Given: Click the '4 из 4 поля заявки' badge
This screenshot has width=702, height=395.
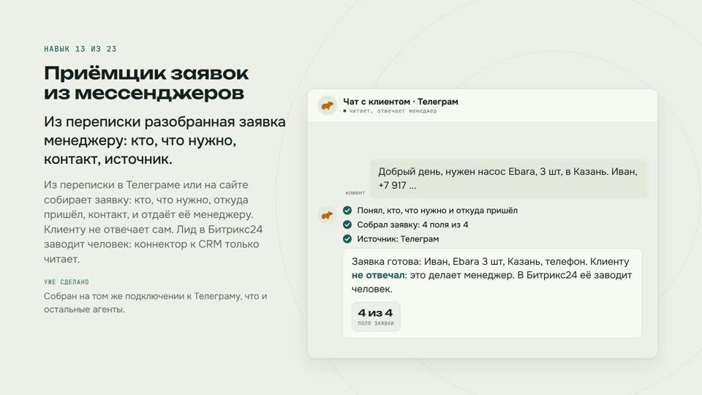Looking at the screenshot, I should pos(376,317).
